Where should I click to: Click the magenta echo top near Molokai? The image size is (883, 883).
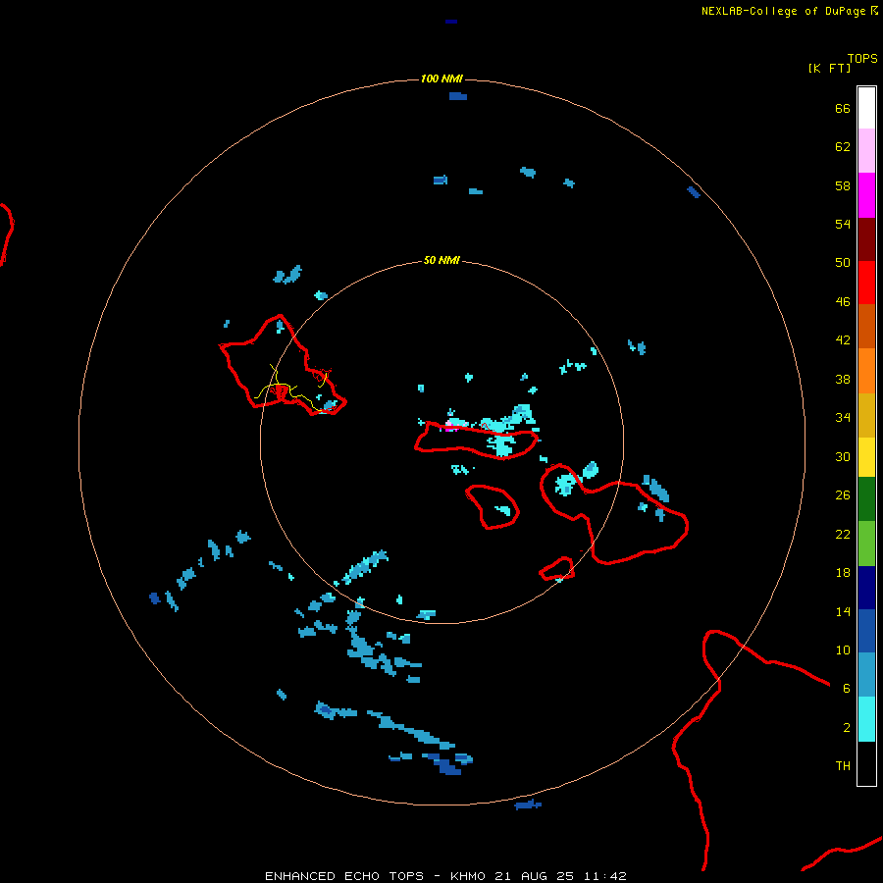point(449,427)
